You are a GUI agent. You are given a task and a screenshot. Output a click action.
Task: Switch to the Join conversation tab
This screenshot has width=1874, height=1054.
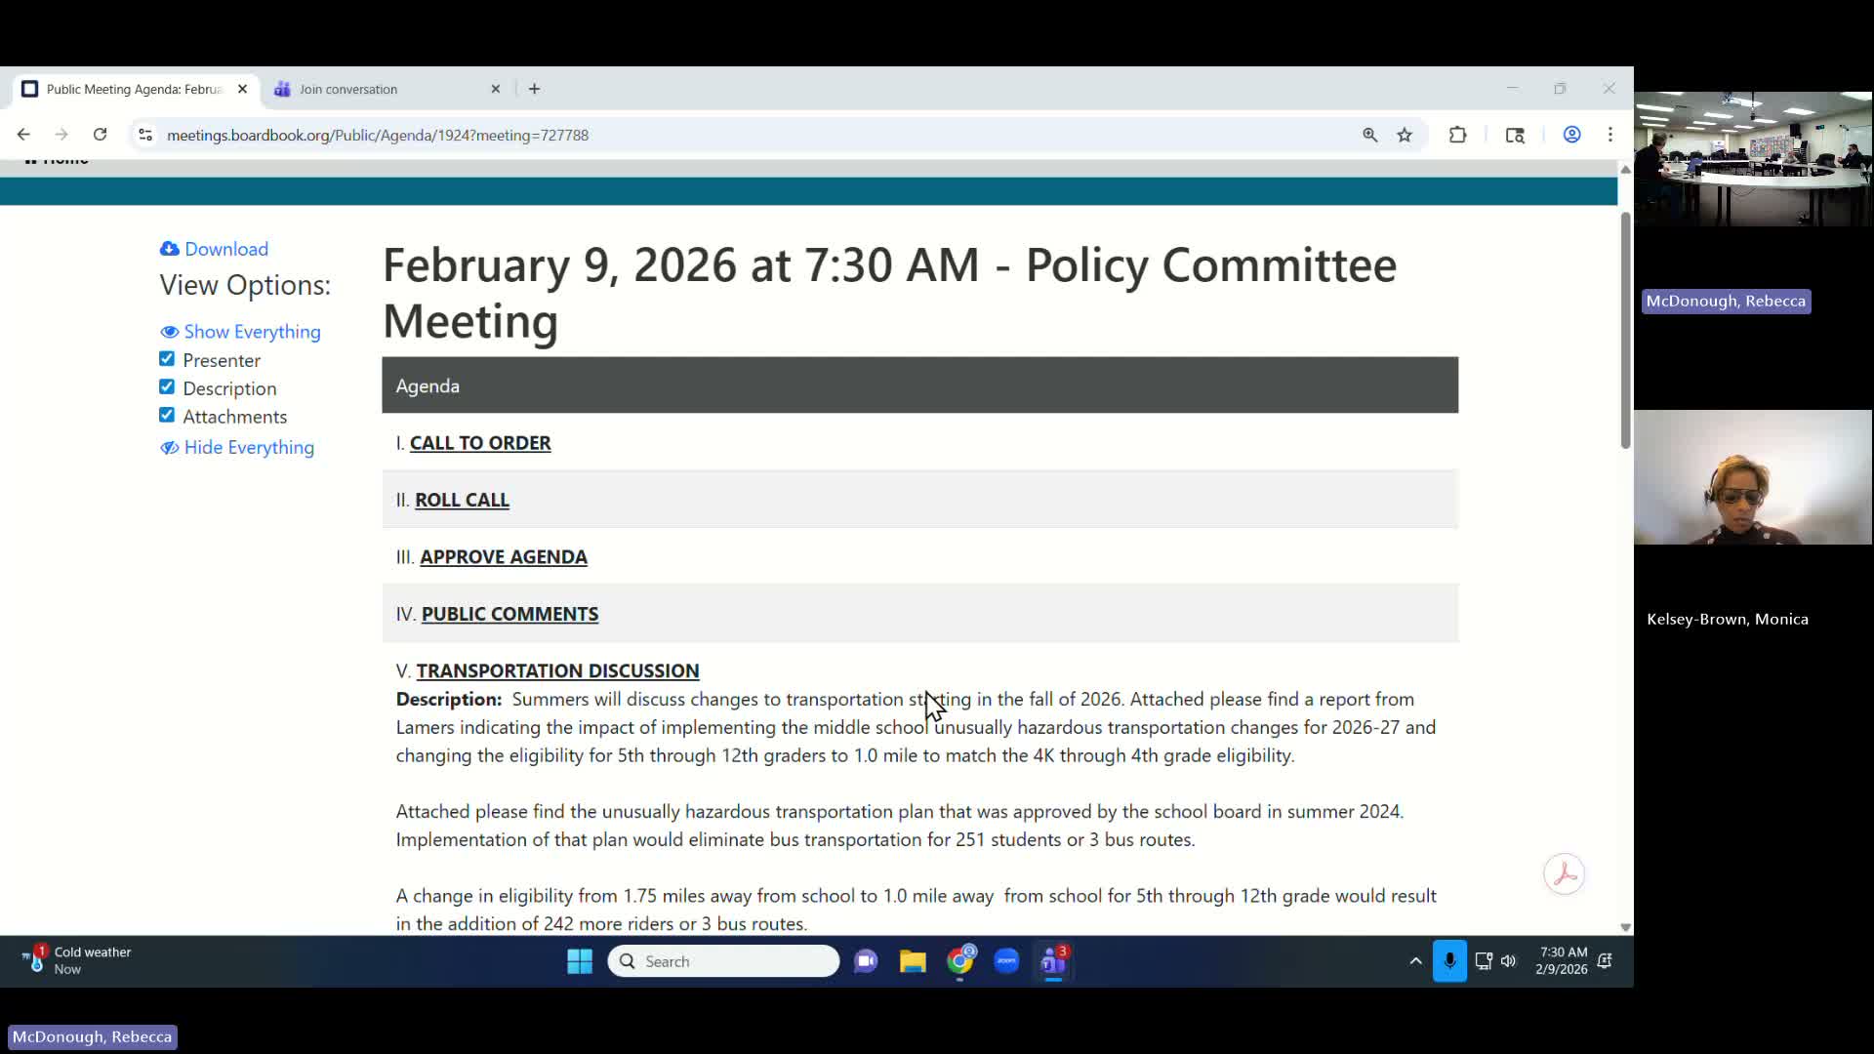[x=371, y=89]
